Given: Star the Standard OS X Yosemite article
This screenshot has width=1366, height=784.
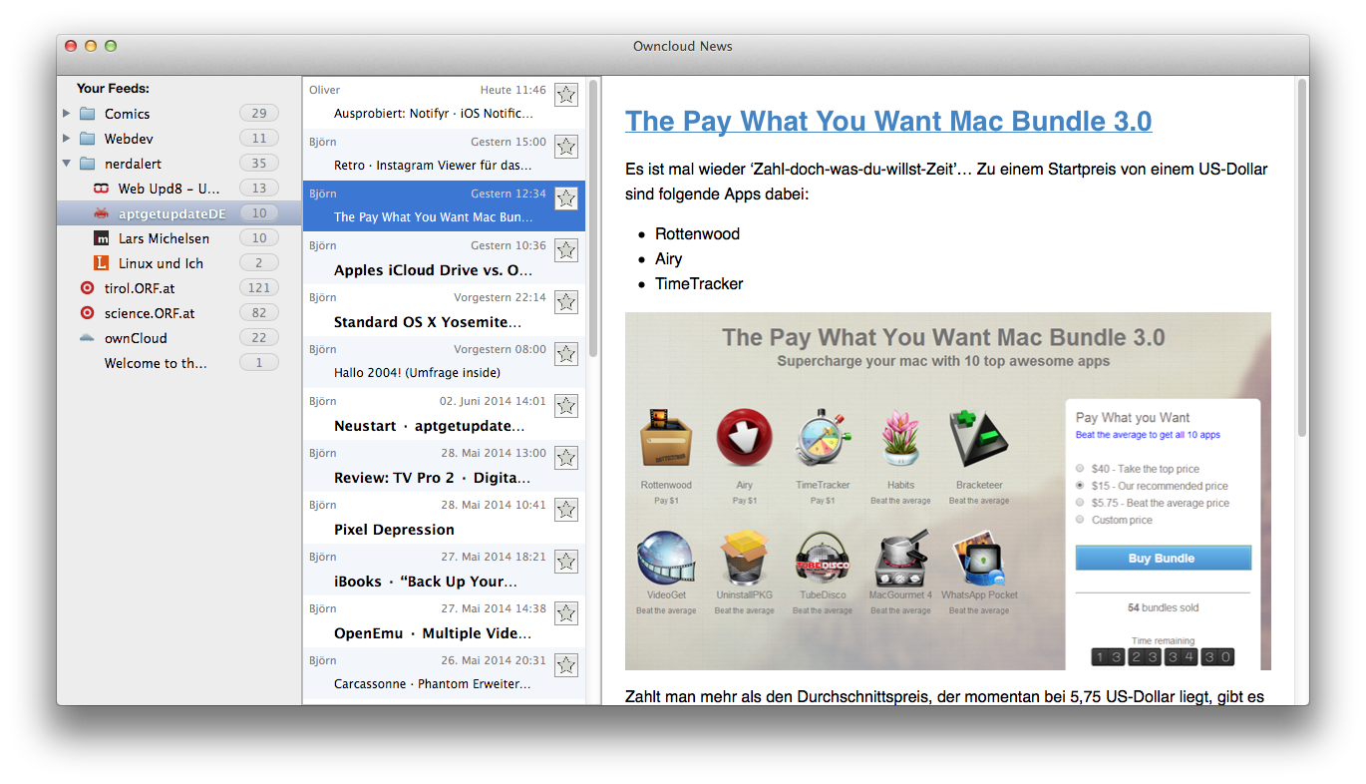Looking at the screenshot, I should pos(565,302).
